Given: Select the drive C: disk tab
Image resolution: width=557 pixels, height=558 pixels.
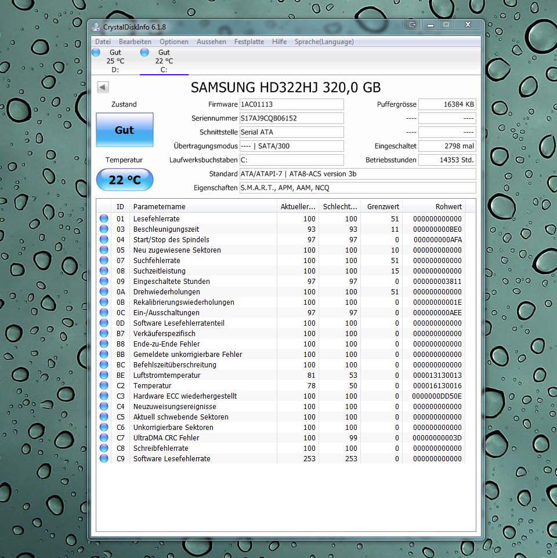Looking at the screenshot, I should [x=164, y=61].
